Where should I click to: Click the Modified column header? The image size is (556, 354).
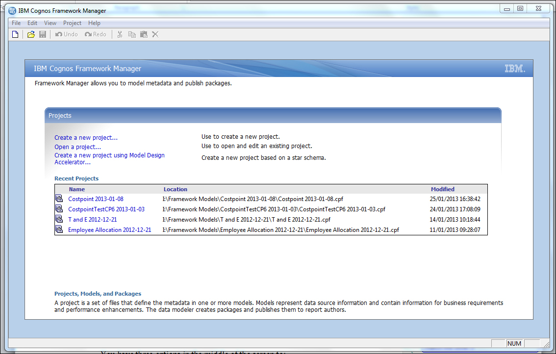click(x=443, y=189)
